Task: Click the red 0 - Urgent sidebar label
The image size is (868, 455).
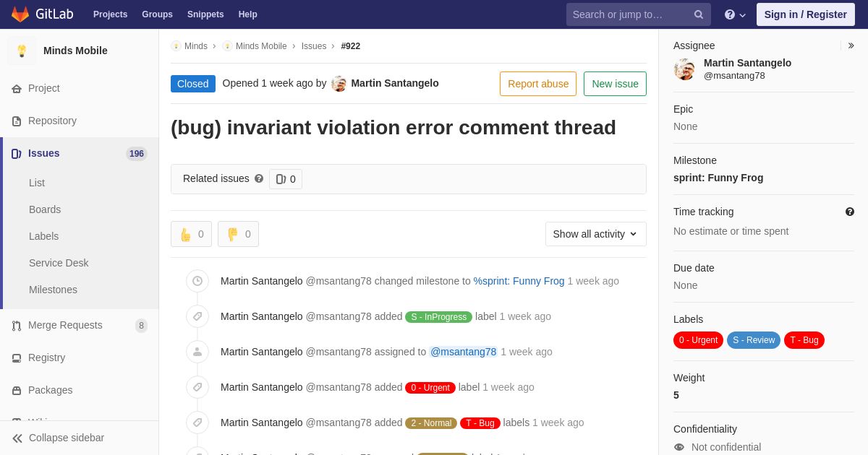Action: point(698,340)
